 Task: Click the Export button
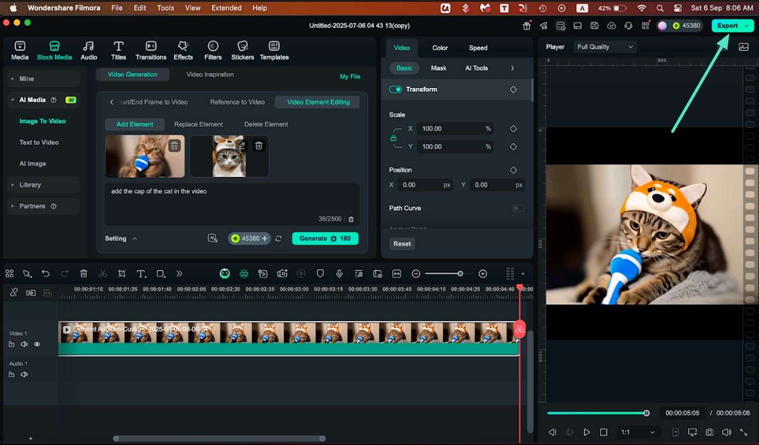[727, 26]
